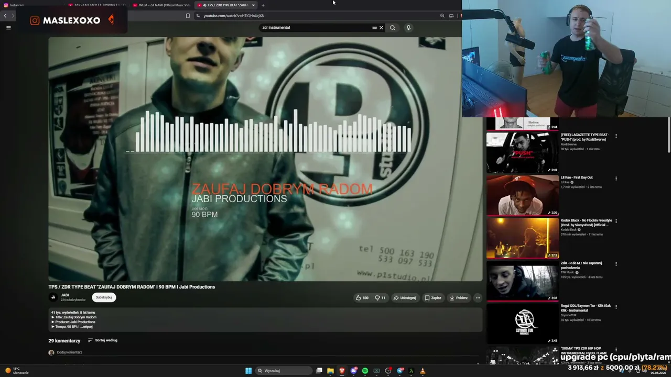Open the browser zoom magnifier icon
This screenshot has width=671, height=377.
click(x=442, y=16)
